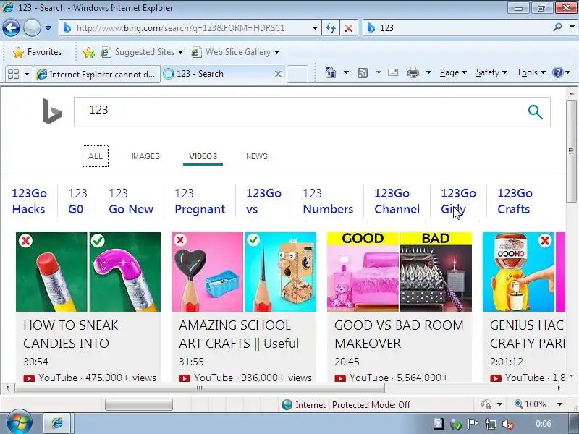
Task: Open the Favorites star button
Action: [37, 52]
